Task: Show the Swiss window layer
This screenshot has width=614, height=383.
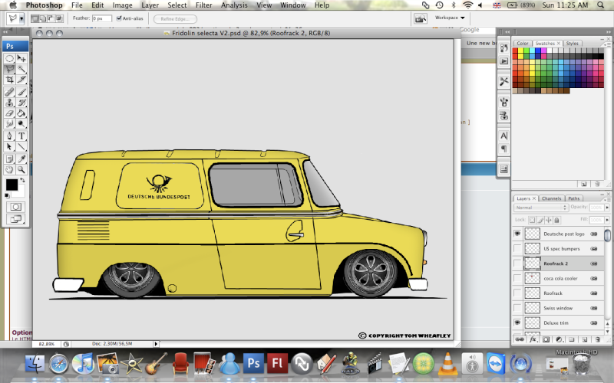Action: point(517,308)
